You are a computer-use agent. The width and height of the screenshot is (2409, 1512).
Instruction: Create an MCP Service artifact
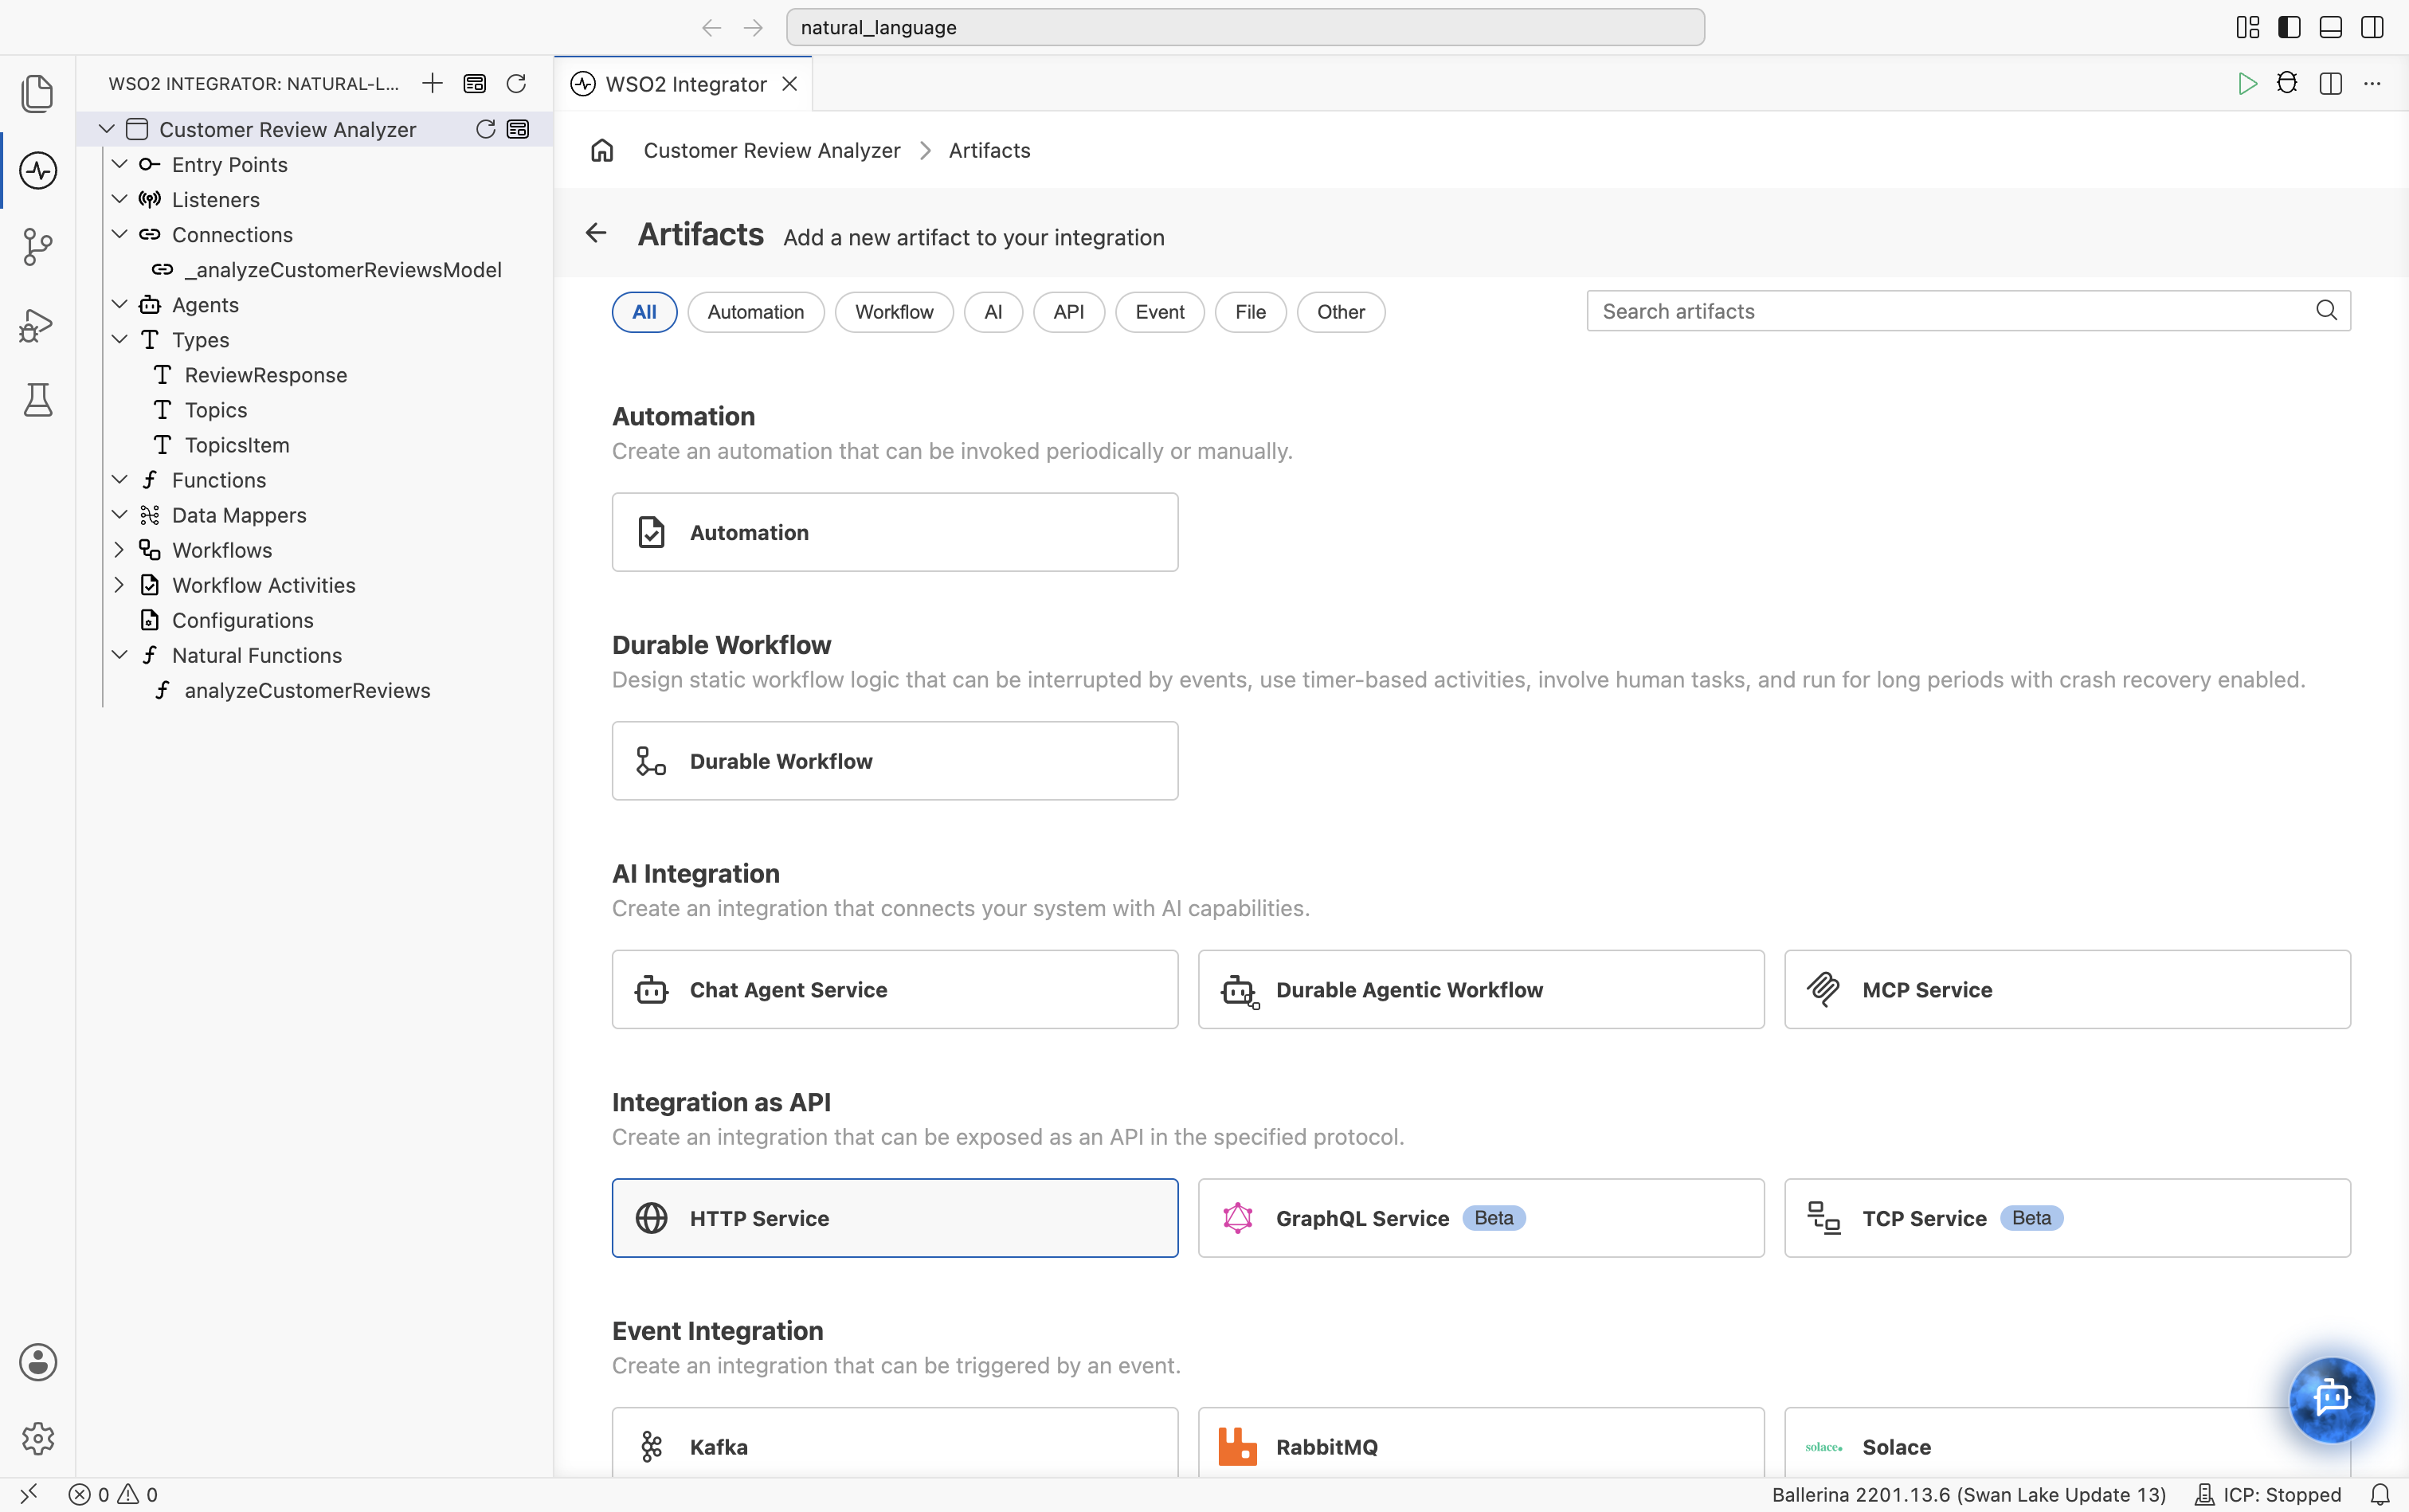pos(2067,989)
